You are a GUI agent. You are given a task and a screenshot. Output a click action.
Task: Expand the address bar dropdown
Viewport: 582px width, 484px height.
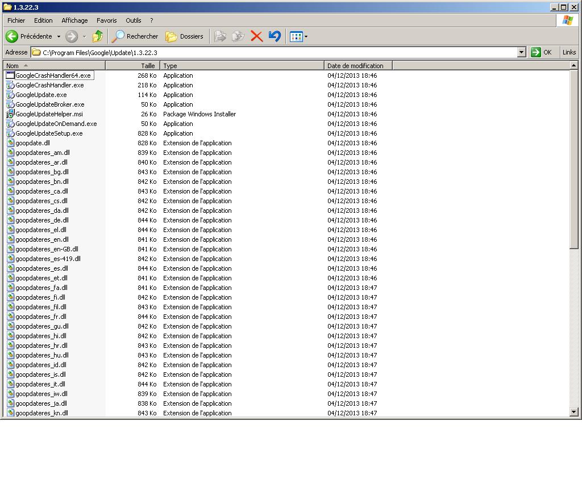522,52
